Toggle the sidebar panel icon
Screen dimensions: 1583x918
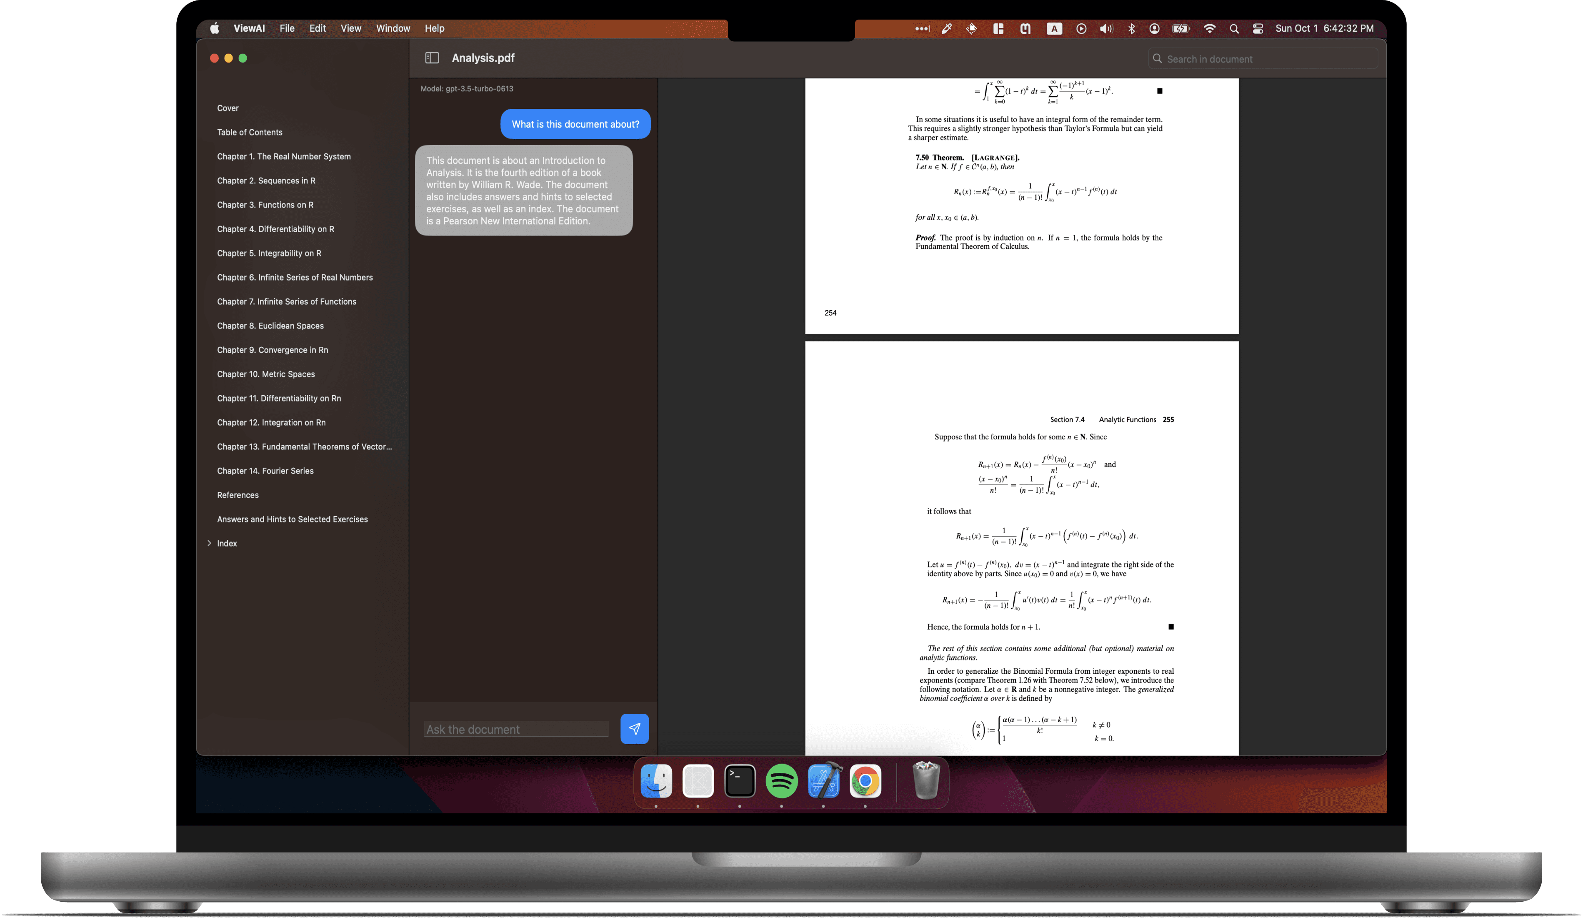[x=432, y=58]
